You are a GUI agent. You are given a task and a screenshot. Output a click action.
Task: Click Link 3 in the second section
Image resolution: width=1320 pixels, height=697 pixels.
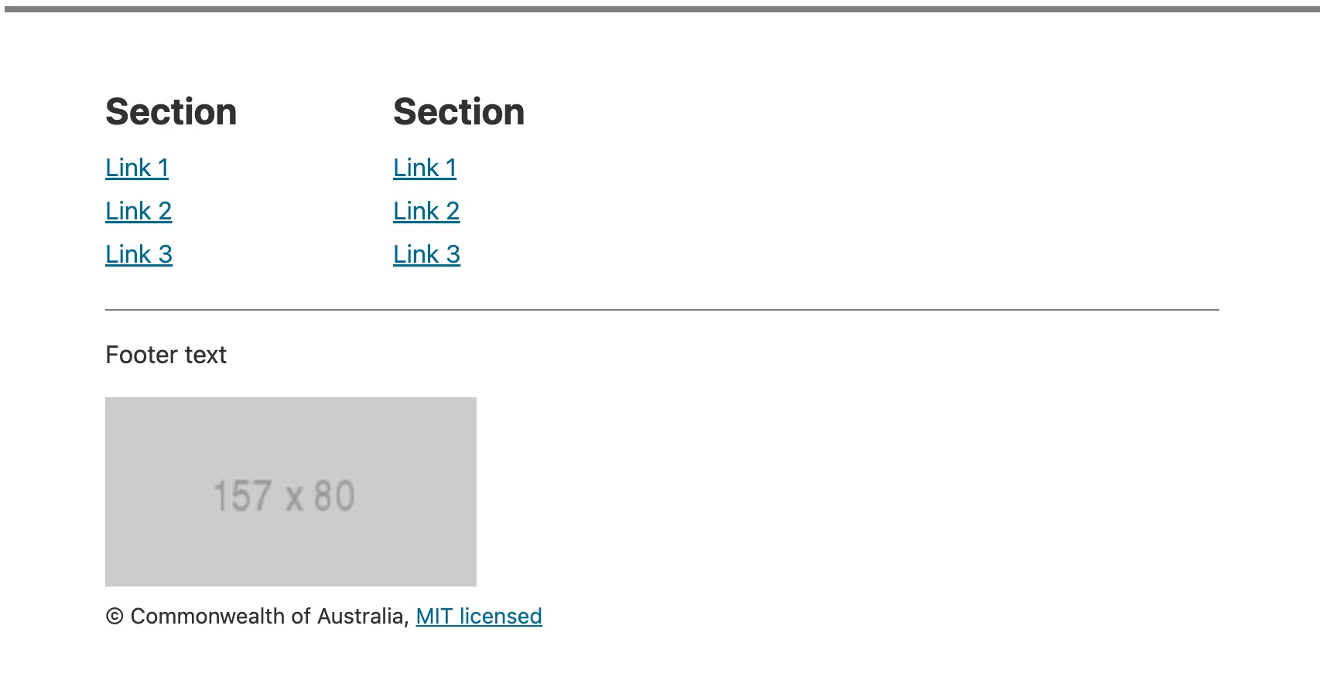426,254
